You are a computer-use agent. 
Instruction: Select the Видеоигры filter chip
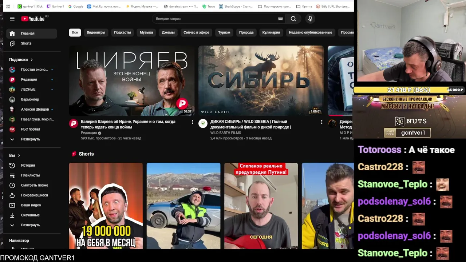[x=96, y=32]
